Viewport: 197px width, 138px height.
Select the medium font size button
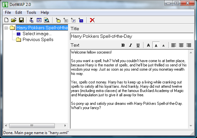coord(156,45)
